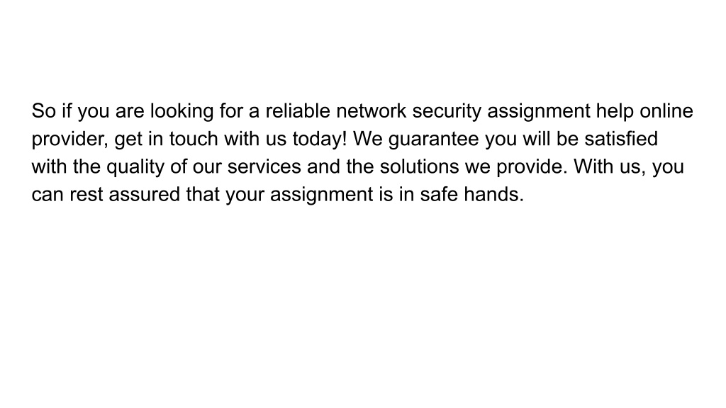Click the word "services" in the text
The width and height of the screenshot is (726, 408).
click(x=264, y=166)
